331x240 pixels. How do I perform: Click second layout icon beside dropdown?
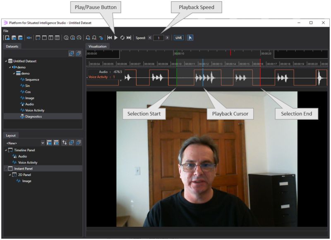click(56, 143)
